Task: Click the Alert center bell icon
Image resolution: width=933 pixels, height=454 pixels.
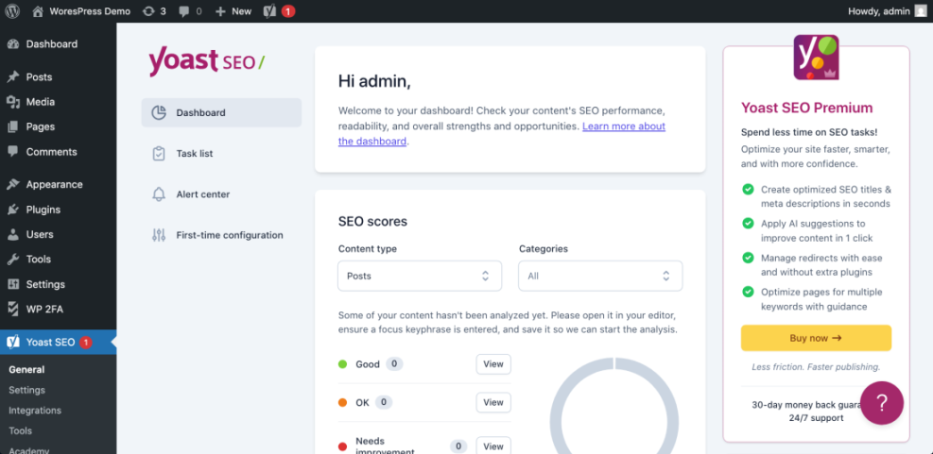Action: [158, 194]
